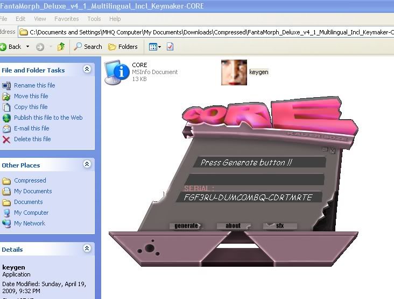
Task: Click the about button in keygen
Action: pyautogui.click(x=233, y=226)
